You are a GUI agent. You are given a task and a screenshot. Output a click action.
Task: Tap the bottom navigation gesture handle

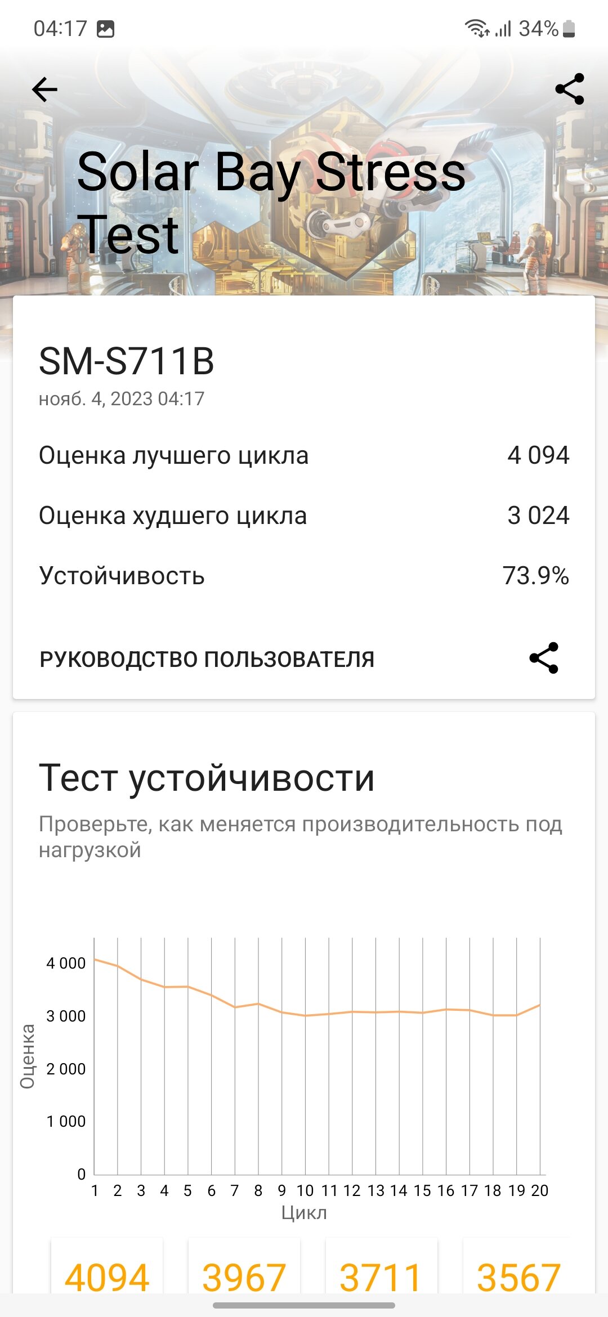[x=304, y=1305]
